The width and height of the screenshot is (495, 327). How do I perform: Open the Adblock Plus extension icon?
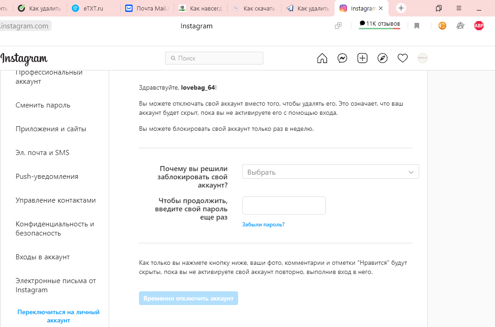(479, 26)
